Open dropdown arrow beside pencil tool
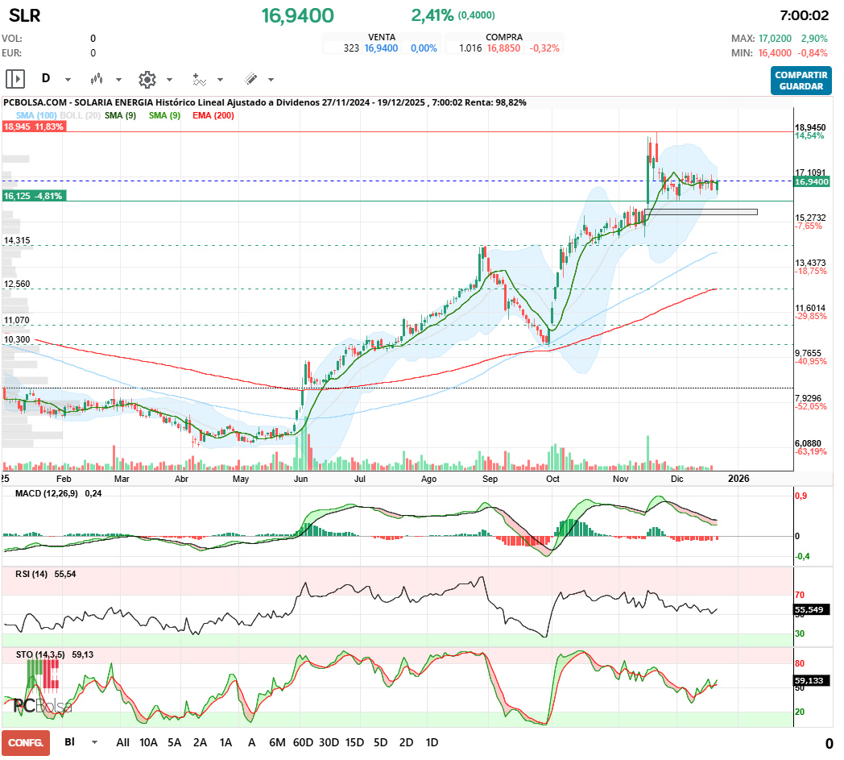The width and height of the screenshot is (844, 760). [x=271, y=80]
